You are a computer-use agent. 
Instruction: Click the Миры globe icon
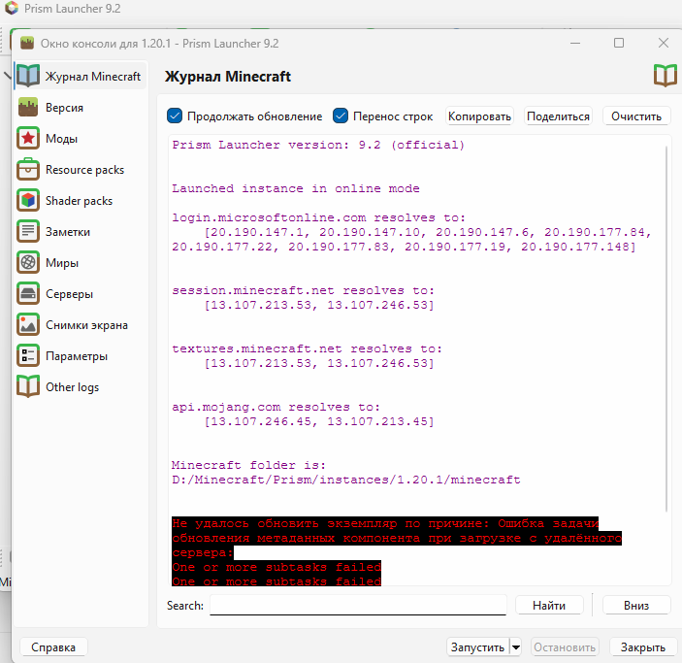(28, 262)
